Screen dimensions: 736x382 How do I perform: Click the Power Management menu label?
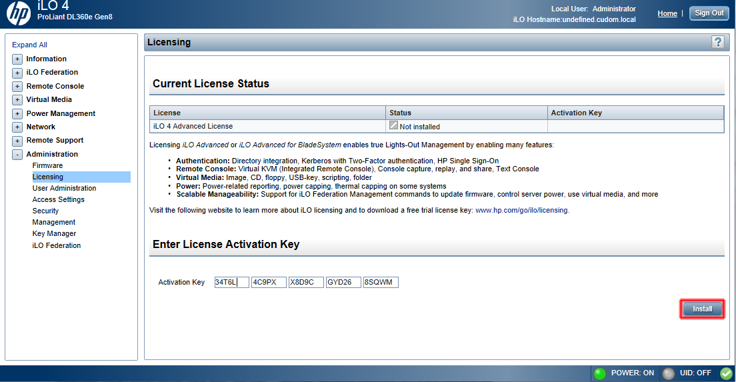point(61,113)
